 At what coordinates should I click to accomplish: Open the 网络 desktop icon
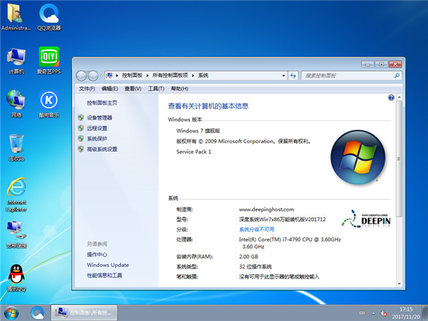pos(16,104)
